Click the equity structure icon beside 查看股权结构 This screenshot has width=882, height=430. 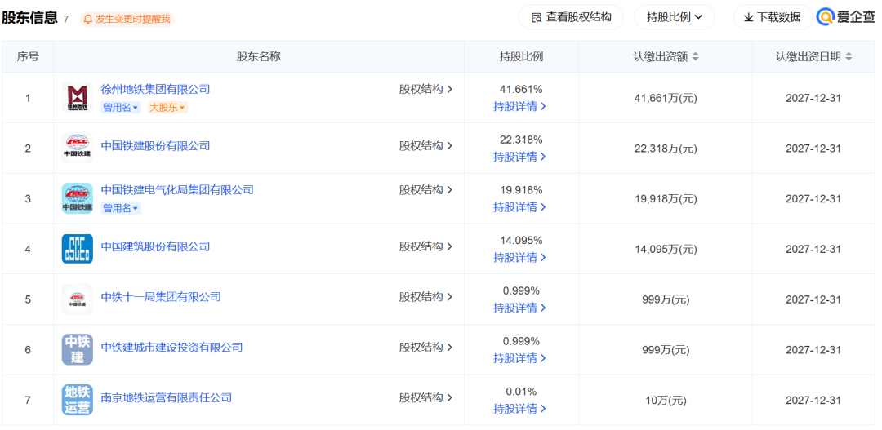tap(536, 17)
